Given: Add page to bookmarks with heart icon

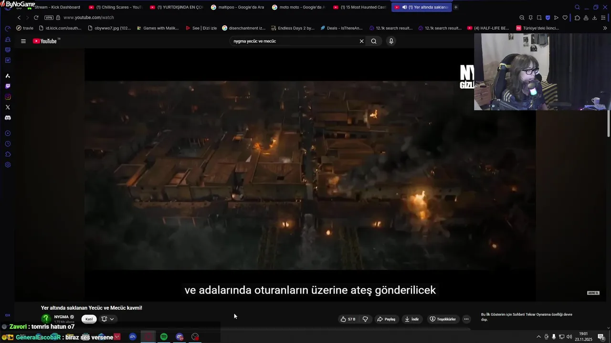Looking at the screenshot, I should pyautogui.click(x=565, y=18).
